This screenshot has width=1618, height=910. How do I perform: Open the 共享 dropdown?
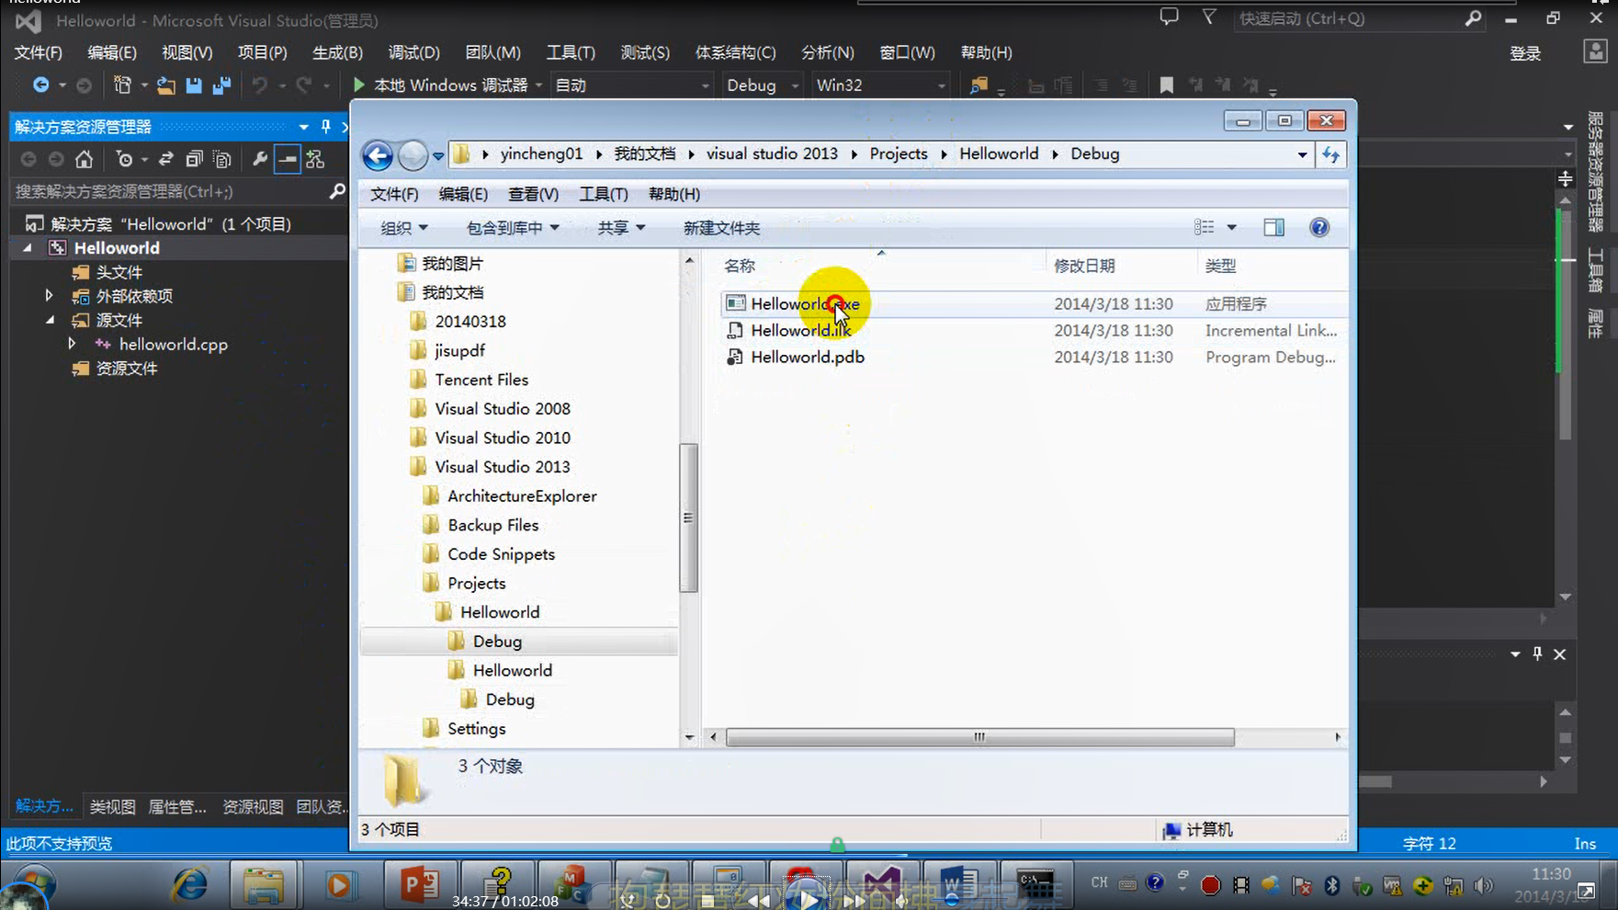coord(621,228)
